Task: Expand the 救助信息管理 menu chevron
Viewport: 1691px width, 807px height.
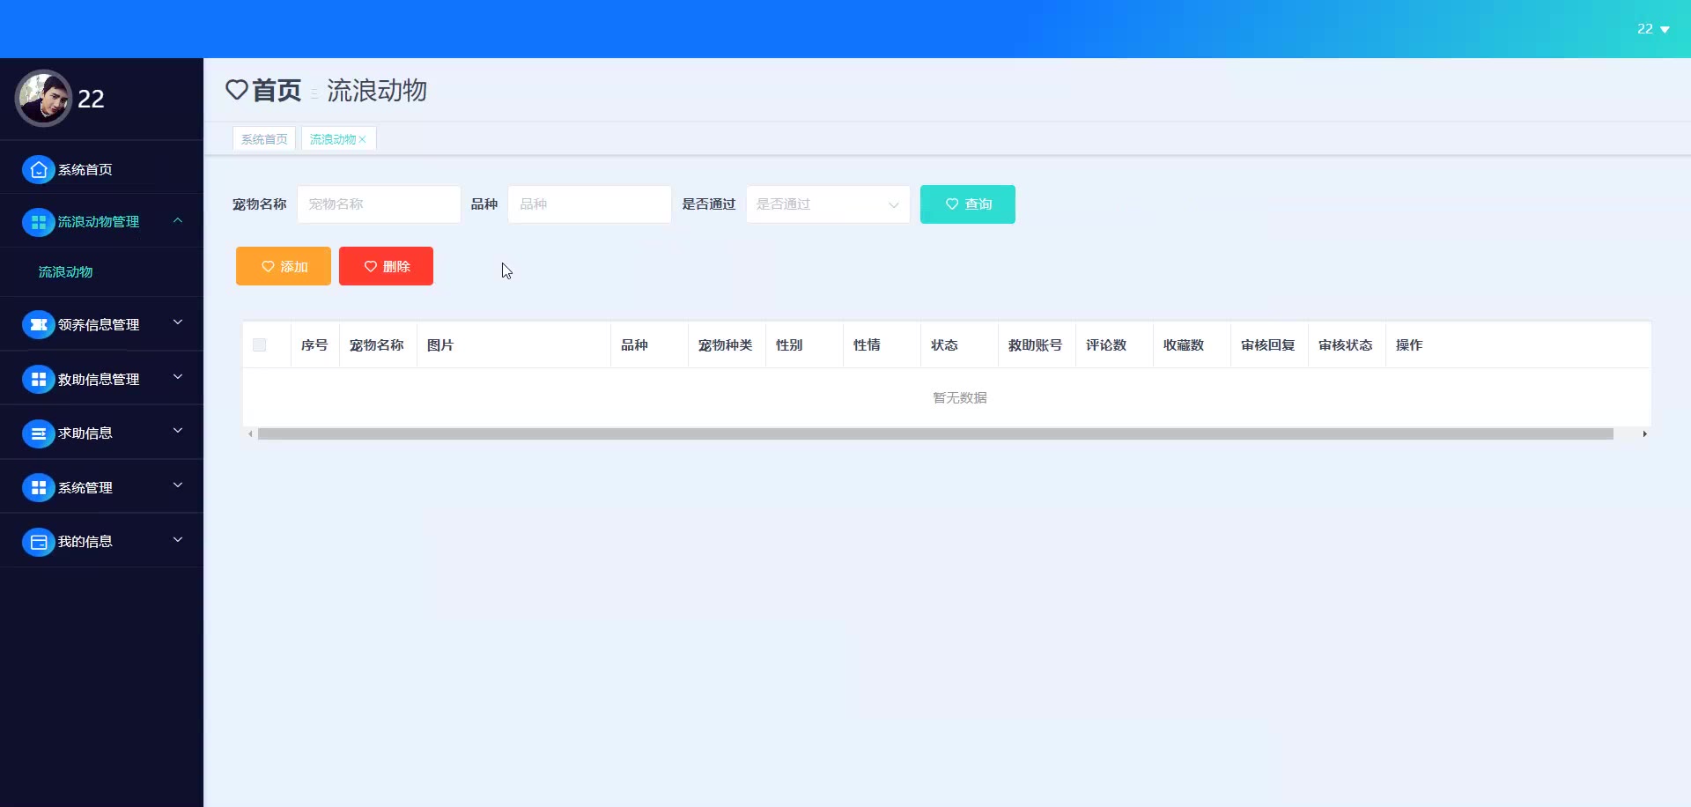Action: click(178, 377)
